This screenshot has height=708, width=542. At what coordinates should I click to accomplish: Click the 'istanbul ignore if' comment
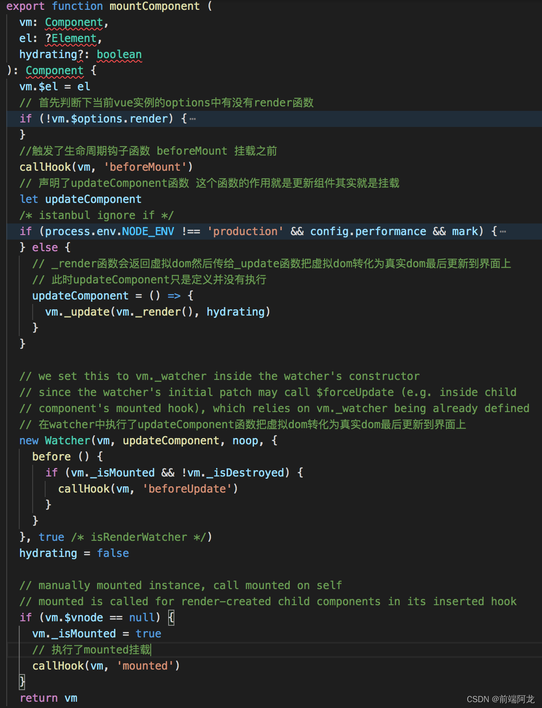pos(97,215)
